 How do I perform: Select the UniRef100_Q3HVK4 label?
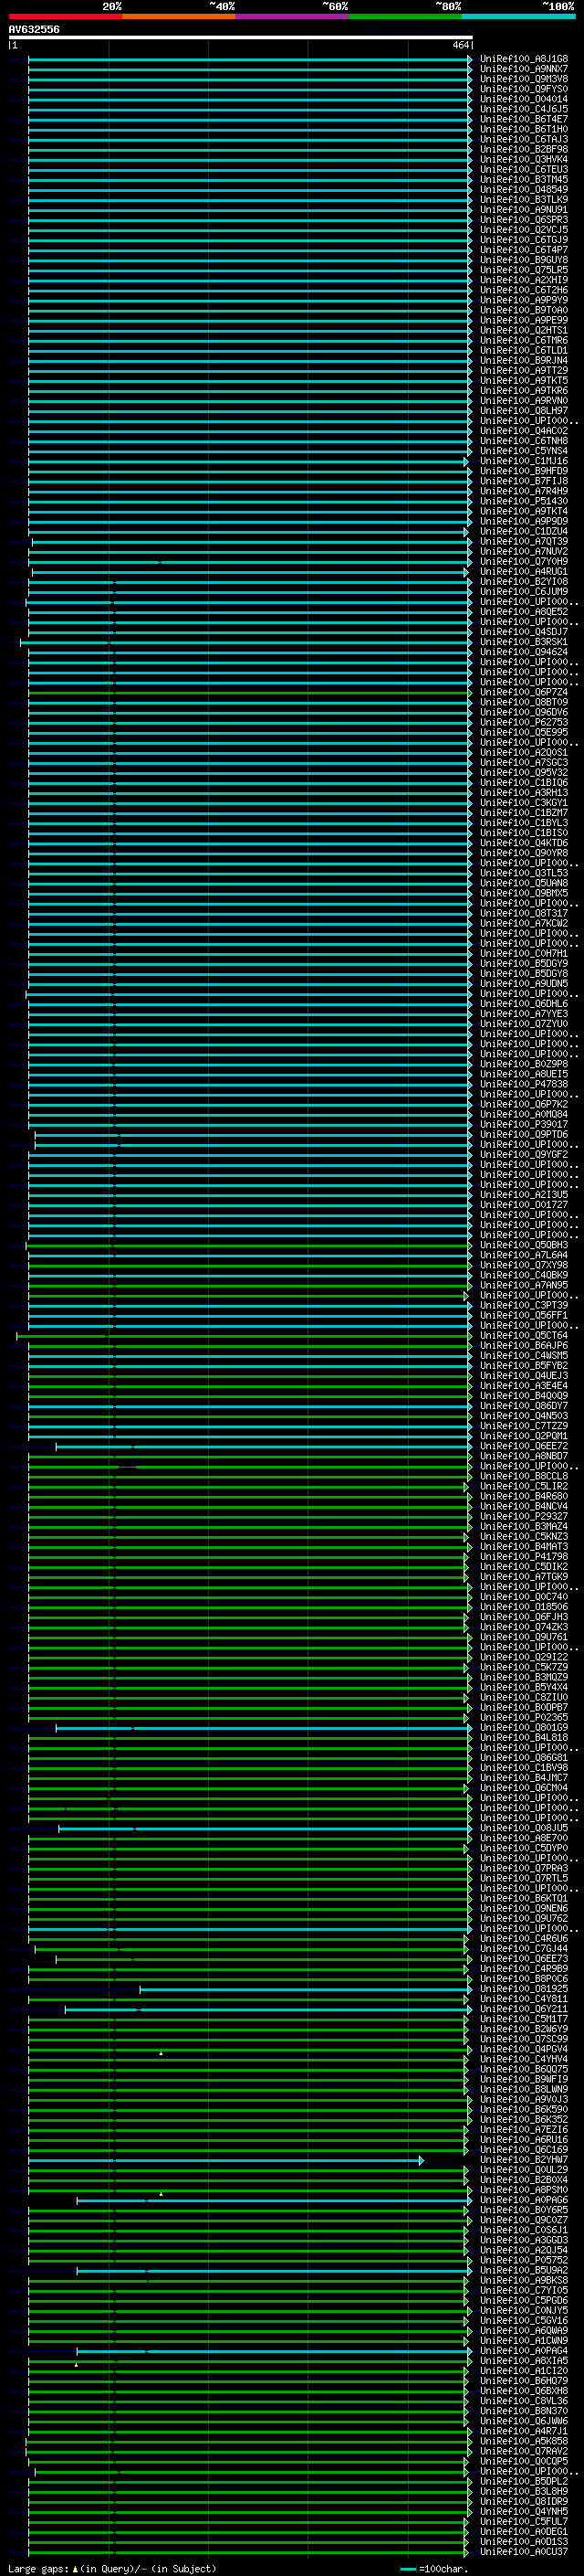[524, 159]
